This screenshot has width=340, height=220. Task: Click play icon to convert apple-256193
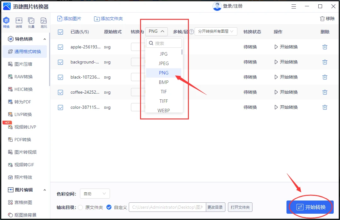[x=276, y=47]
